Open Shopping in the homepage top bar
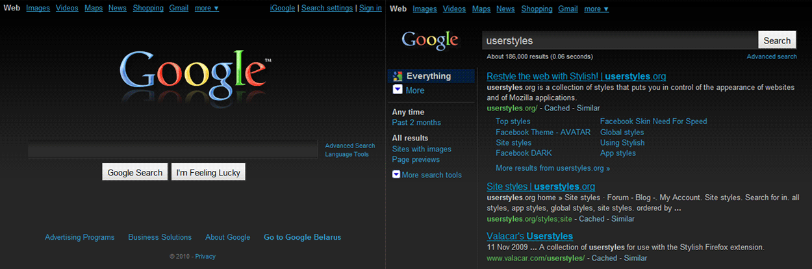 point(148,8)
